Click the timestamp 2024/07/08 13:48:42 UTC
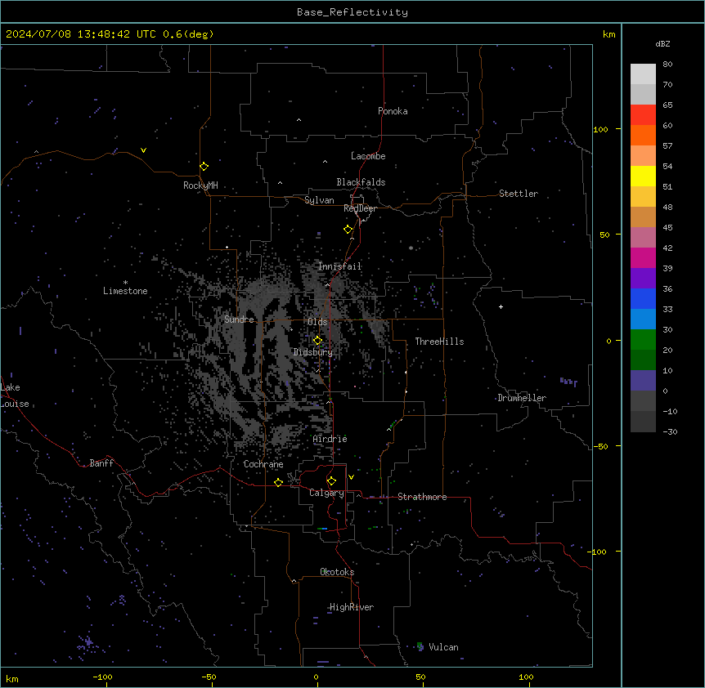The width and height of the screenshot is (705, 688). [80, 34]
